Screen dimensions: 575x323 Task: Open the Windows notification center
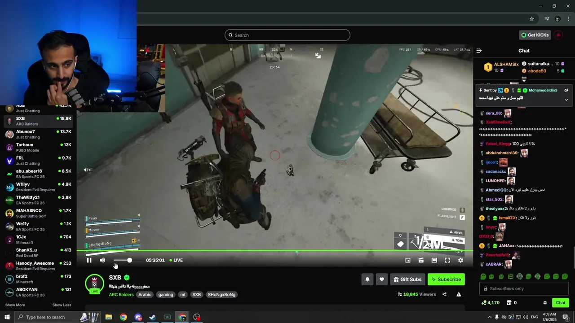click(566, 317)
